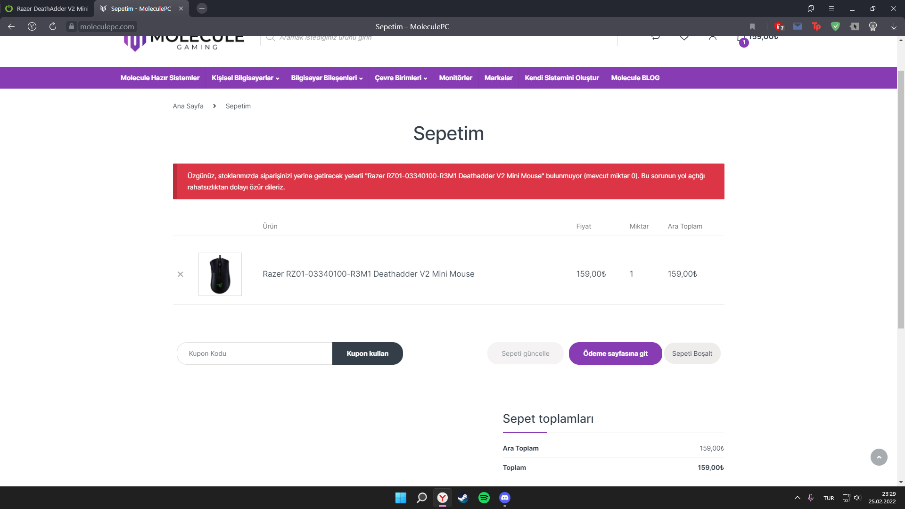Expand Çevre Birimleri dropdown menu
Screen dimensions: 905x509
click(x=401, y=78)
